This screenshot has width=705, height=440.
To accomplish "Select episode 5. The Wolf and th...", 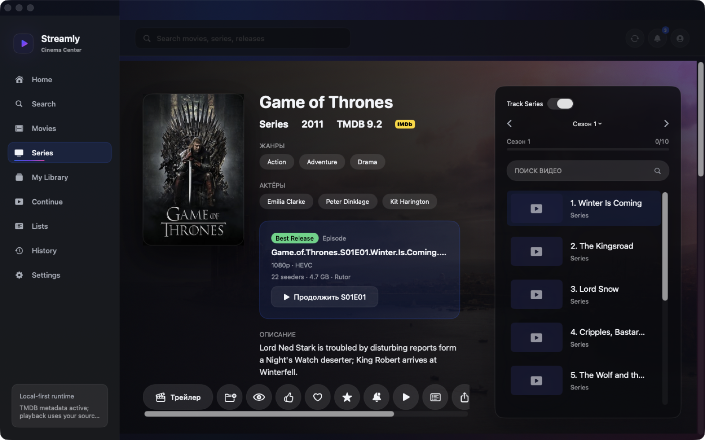I will point(584,380).
